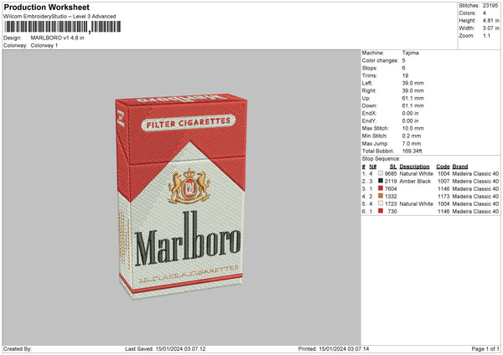
Task: Click the red swatch beside stitch count 730
Action: (381, 211)
